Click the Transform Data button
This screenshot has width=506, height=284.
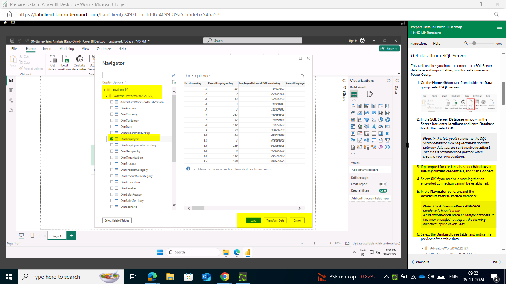[275, 220]
